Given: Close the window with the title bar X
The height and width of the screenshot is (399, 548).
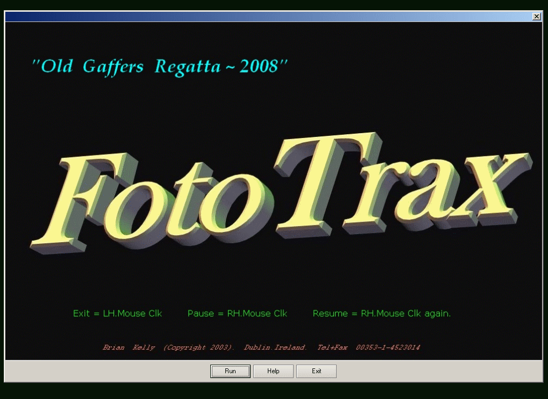Looking at the screenshot, I should pos(537,17).
